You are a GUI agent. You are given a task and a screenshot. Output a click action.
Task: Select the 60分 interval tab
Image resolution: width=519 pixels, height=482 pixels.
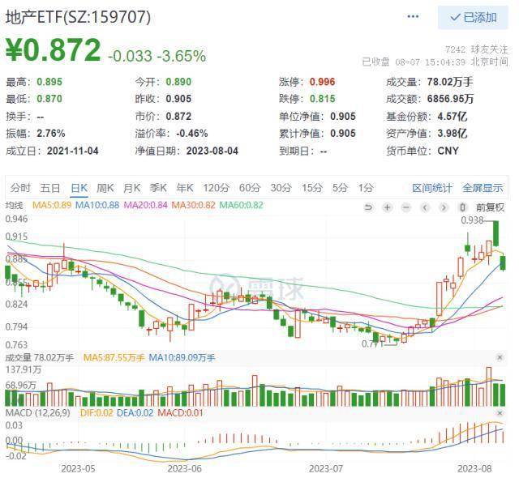click(250, 188)
